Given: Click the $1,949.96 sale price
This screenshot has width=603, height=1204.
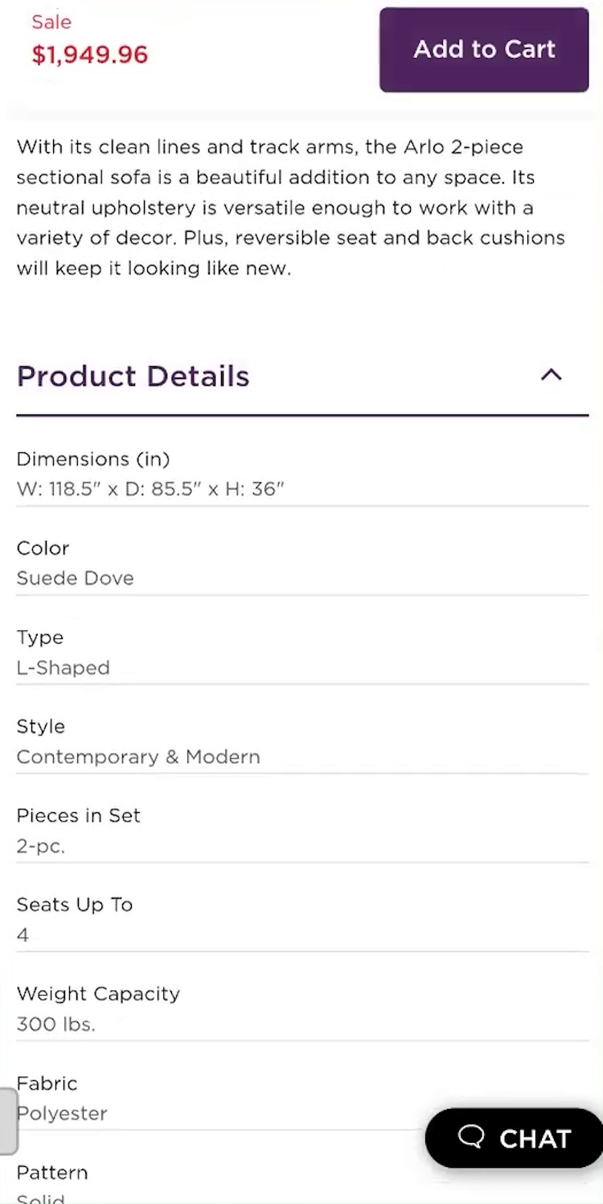Looking at the screenshot, I should point(90,55).
